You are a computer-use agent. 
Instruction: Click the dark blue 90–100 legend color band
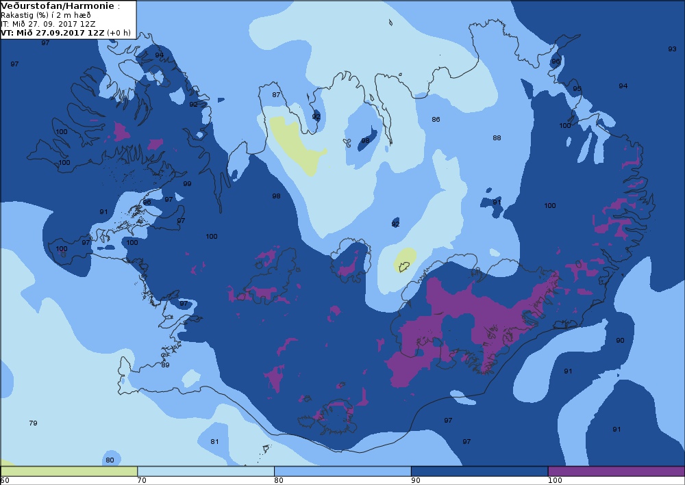[x=480, y=471]
